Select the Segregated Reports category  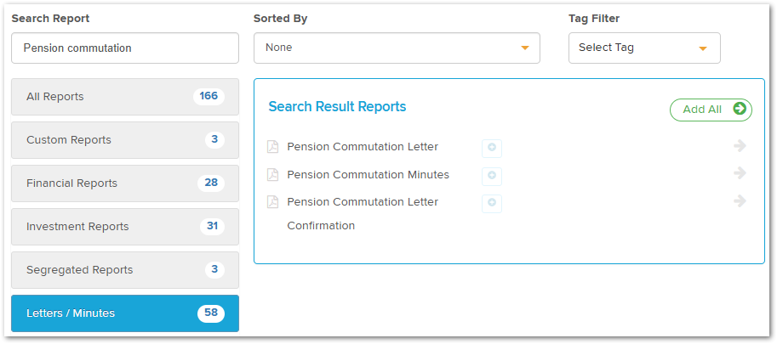coord(125,270)
